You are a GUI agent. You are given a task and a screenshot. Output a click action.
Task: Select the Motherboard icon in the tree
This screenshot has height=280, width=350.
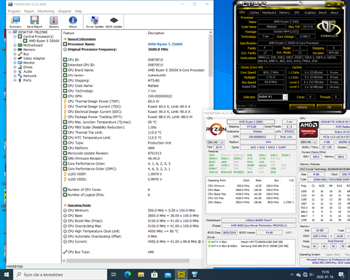20,45
